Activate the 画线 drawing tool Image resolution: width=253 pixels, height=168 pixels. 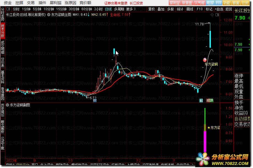coord(190,9)
